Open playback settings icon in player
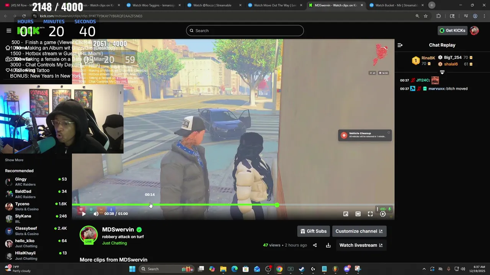This screenshot has width=490, height=275. pyautogui.click(x=382, y=214)
